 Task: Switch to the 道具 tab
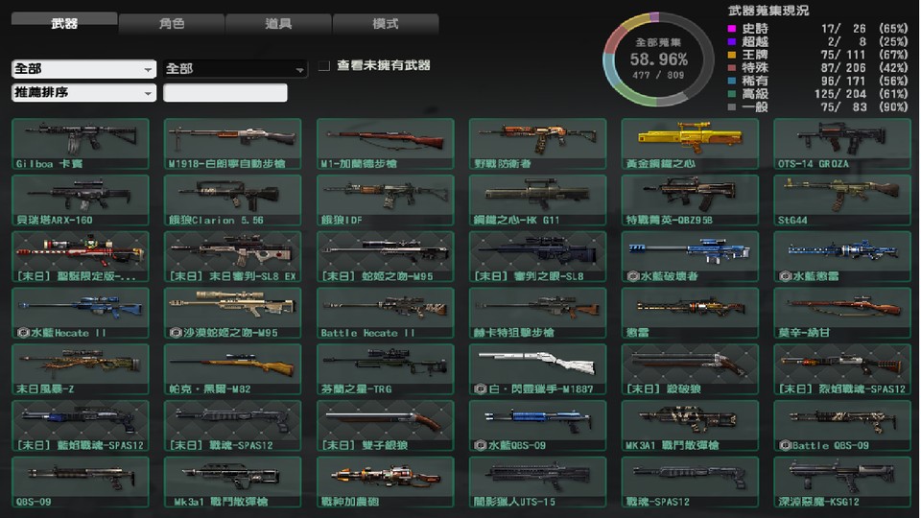[x=278, y=23]
